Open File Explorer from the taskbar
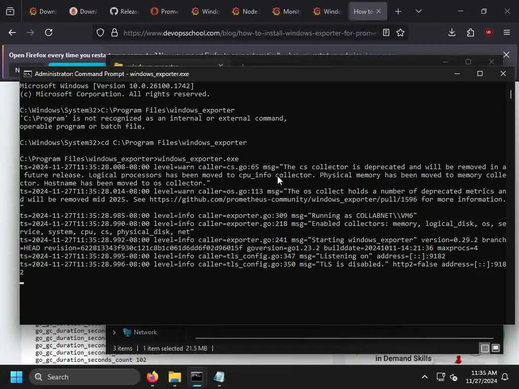This screenshot has height=389, width=519. (x=174, y=377)
